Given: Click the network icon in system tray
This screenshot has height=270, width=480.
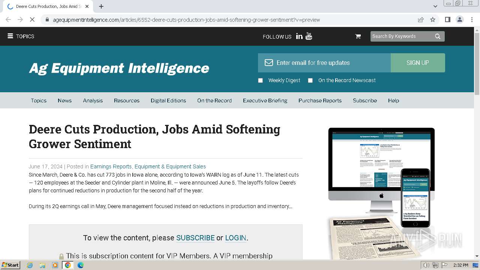Looking at the screenshot, I should [x=435, y=265].
